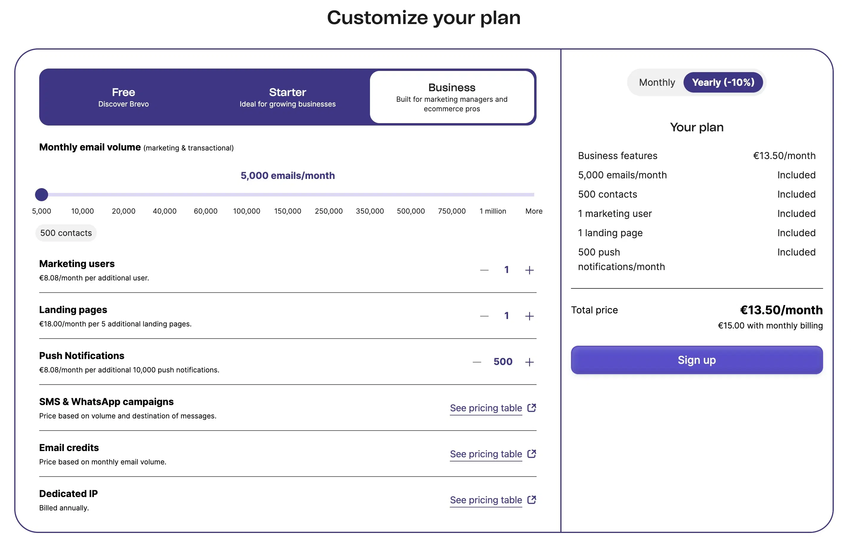Click external link icon for SMS & WhatsApp
Viewport: 851px width, 546px height.
point(531,408)
